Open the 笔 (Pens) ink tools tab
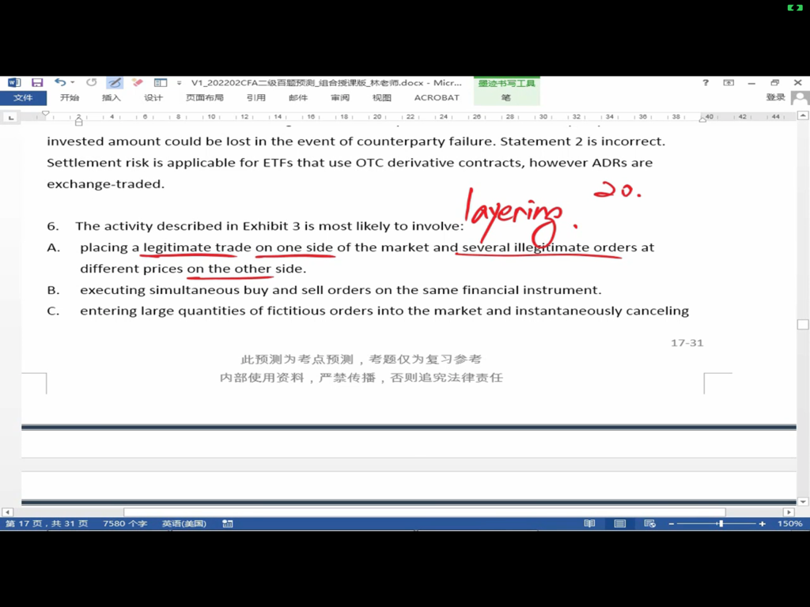The width and height of the screenshot is (810, 607). pyautogui.click(x=506, y=97)
